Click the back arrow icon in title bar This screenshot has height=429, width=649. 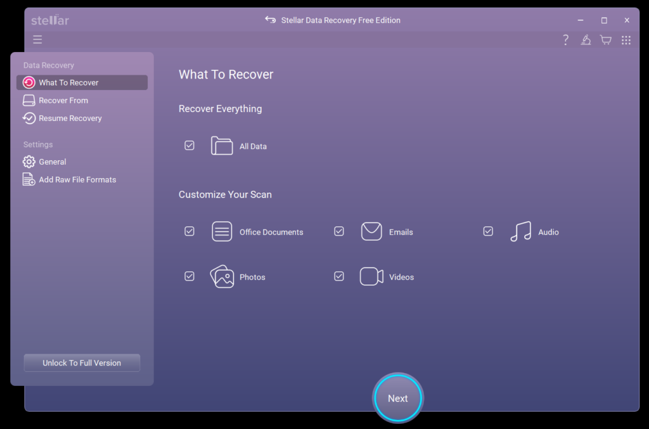tap(271, 20)
